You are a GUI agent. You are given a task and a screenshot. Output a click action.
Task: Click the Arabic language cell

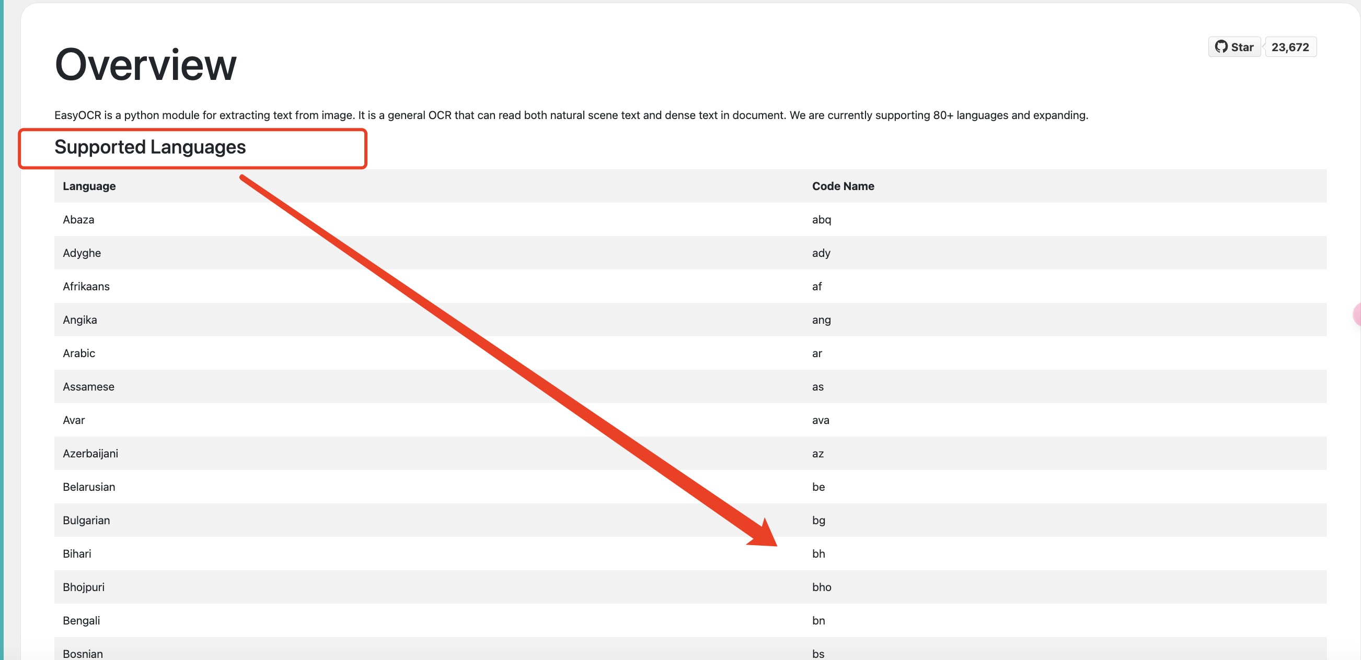[79, 353]
